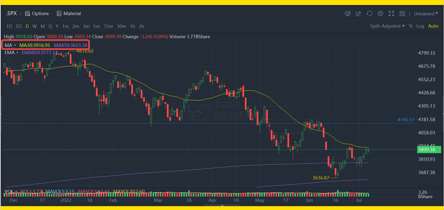Click the refresh/reset chart icon
The height and width of the screenshot is (210, 444).
(x=369, y=13)
